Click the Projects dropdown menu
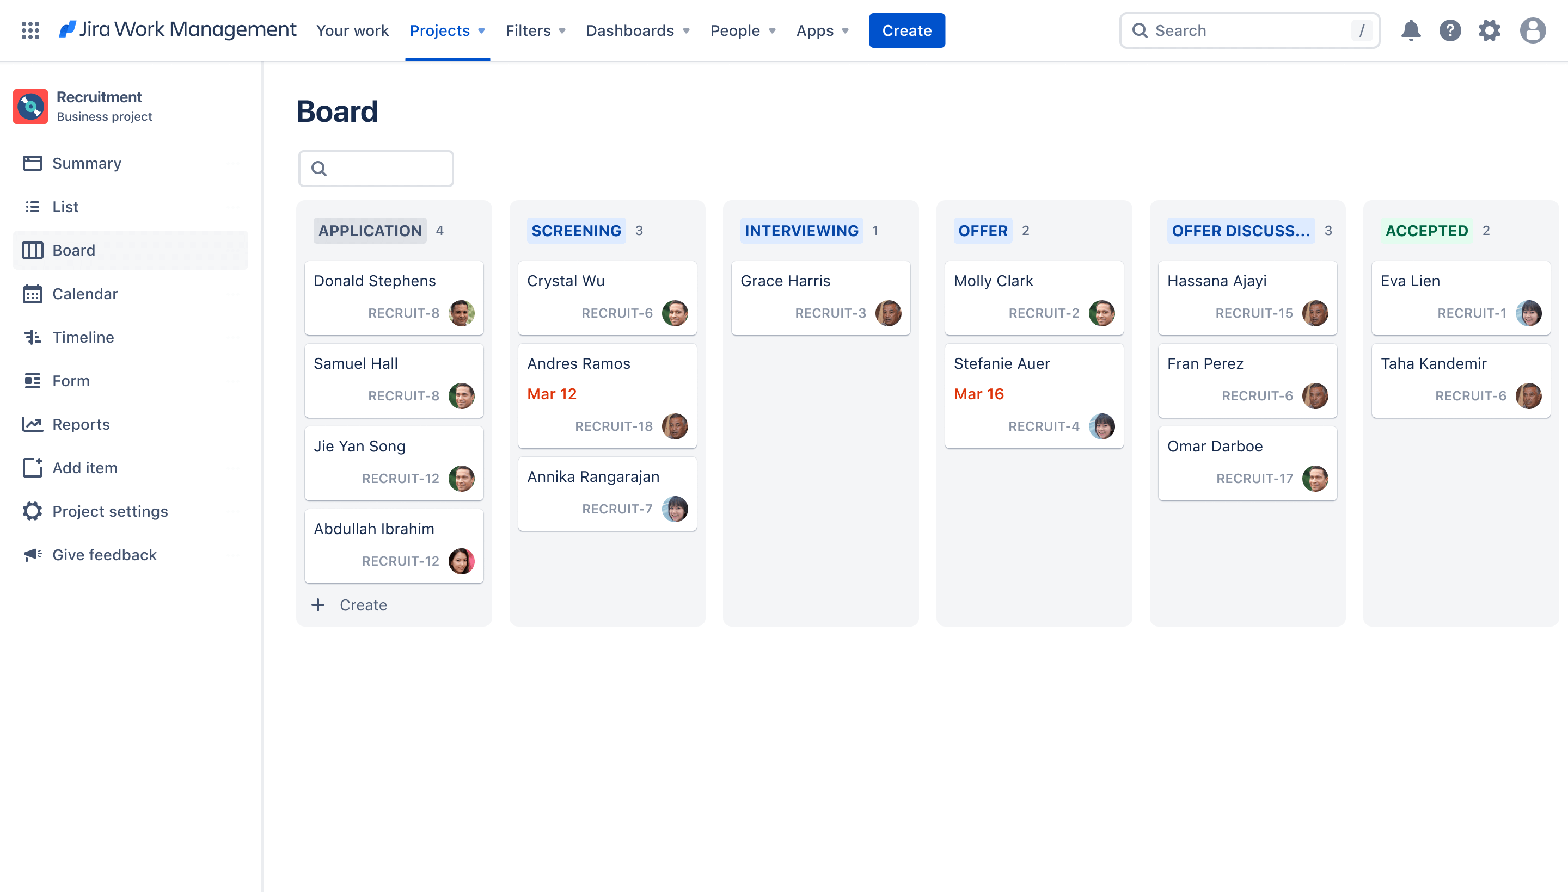 446,30
